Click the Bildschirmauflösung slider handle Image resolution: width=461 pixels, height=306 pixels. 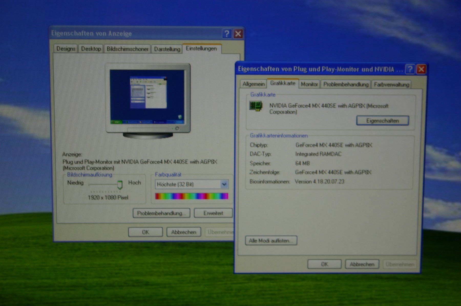tap(120, 185)
